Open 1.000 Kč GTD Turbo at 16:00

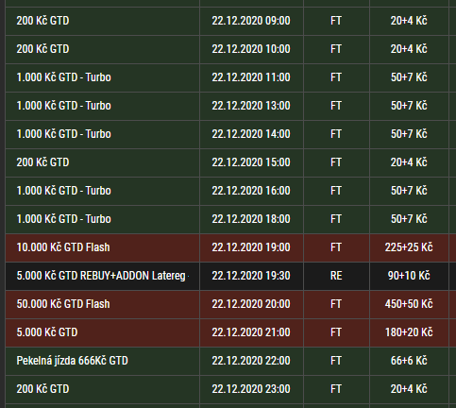228,191
